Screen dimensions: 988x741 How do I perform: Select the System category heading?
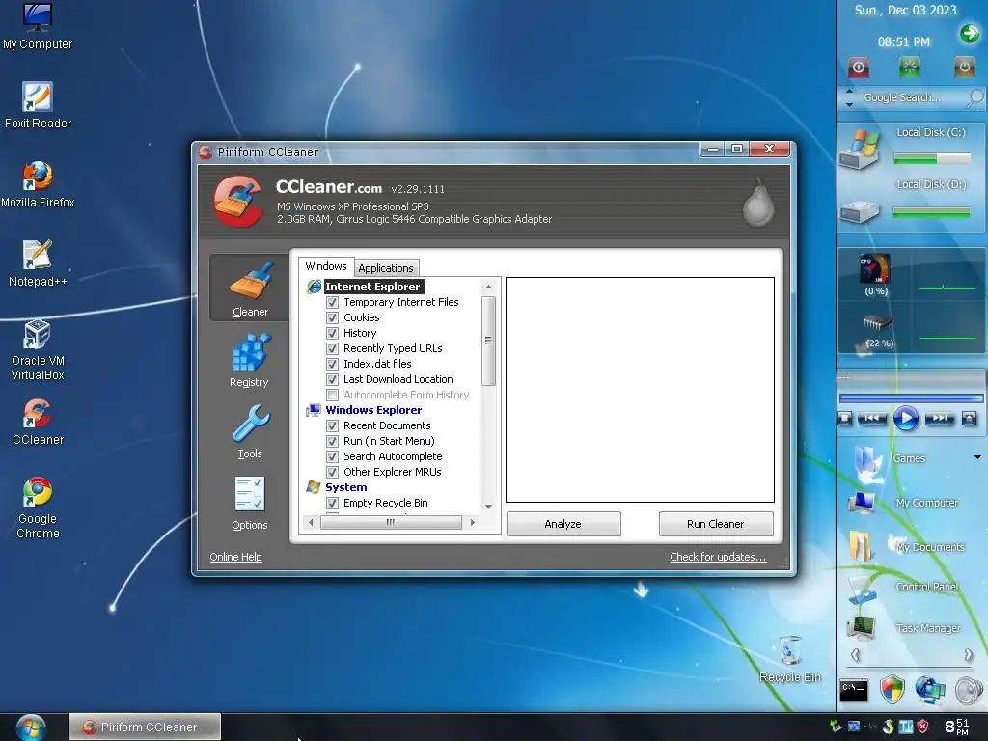(346, 487)
